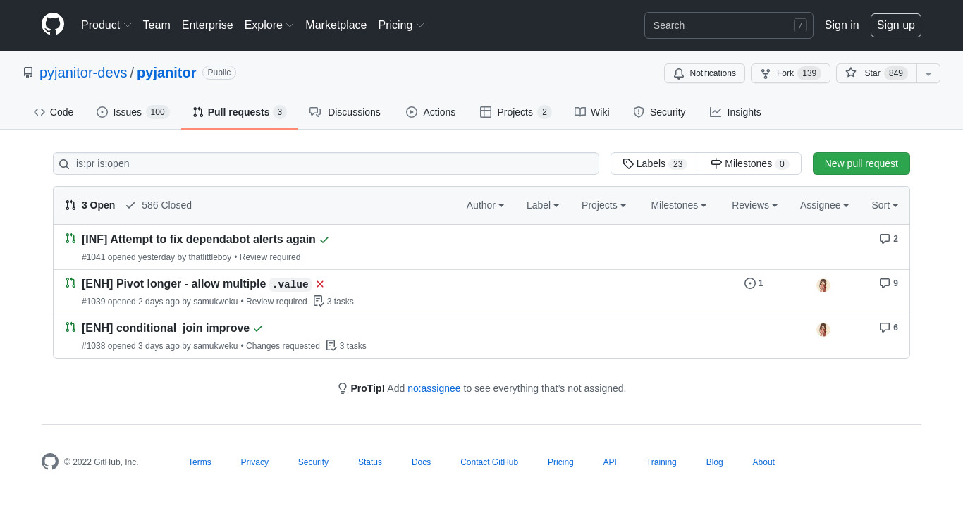Click the repository icon beside pyjanitor-devs
963x513 pixels.
tap(28, 73)
